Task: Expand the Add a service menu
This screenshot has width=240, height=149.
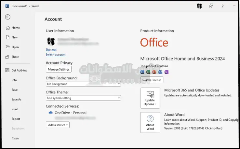Action: pyautogui.click(x=58, y=125)
